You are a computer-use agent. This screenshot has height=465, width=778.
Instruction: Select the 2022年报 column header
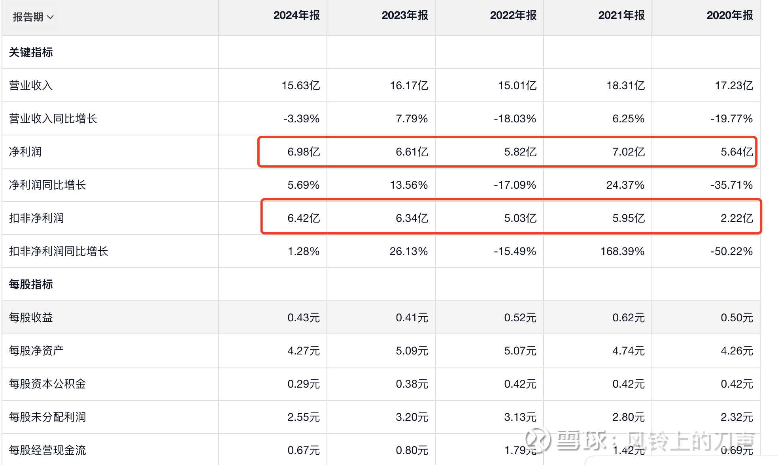(x=513, y=15)
